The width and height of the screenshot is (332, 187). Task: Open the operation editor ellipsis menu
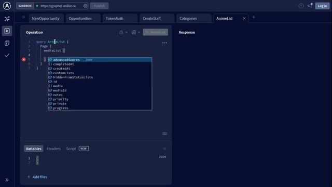(164, 43)
